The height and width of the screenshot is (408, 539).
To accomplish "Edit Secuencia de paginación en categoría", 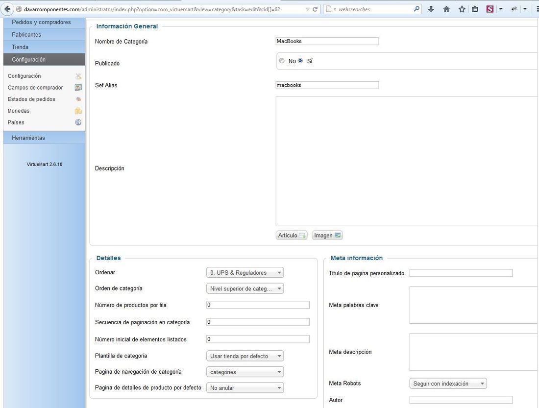I will point(258,322).
